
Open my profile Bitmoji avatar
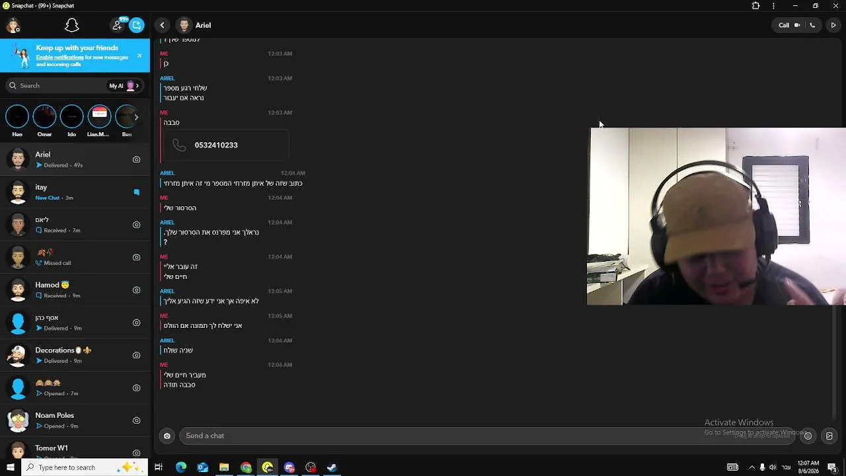point(13,26)
